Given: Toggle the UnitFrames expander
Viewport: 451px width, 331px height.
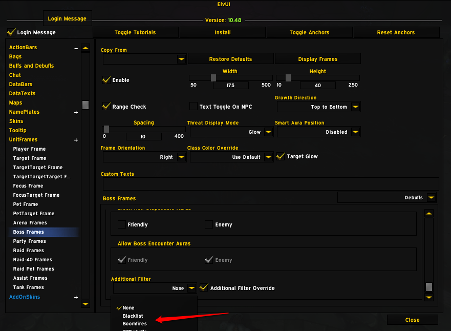Looking at the screenshot, I should point(76,140).
